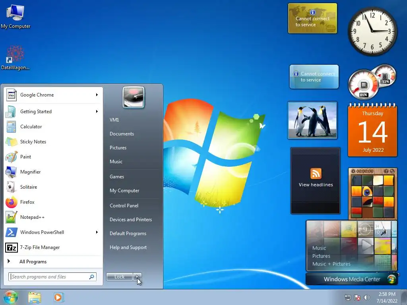This screenshot has width=407, height=305.
Task: Expand the Google Chrome submenu arrow
Action: [97, 95]
